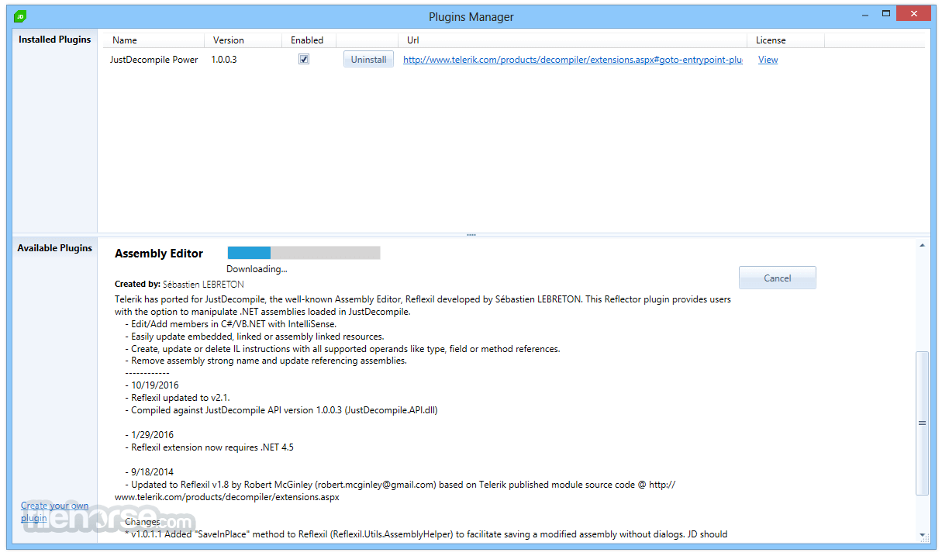Cancel the Assembly Editor download
The image size is (942, 556).
777,278
